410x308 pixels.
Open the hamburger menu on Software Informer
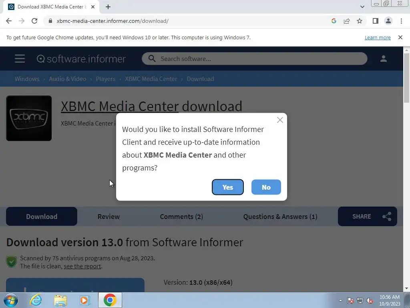[x=20, y=59]
